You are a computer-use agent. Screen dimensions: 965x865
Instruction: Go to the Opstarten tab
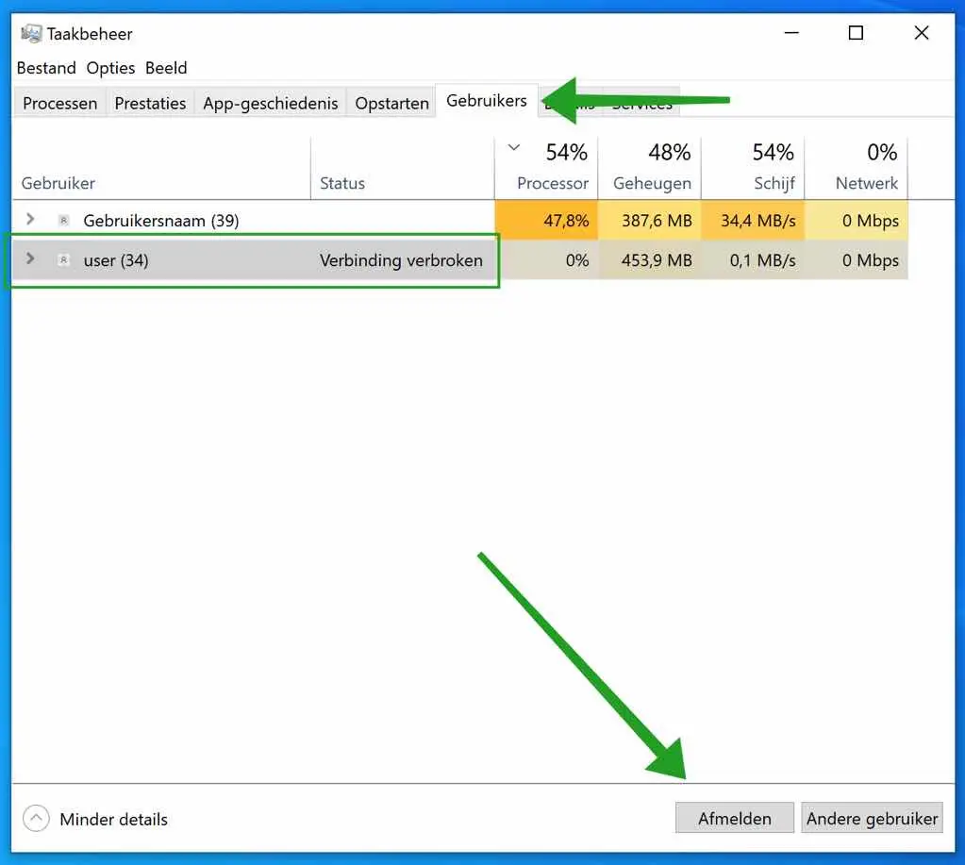tap(391, 103)
